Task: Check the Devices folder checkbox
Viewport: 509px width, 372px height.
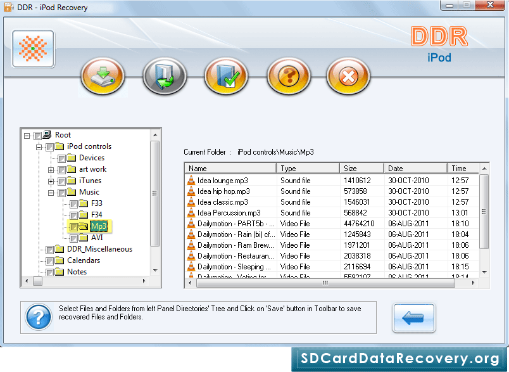Action: (x=61, y=158)
